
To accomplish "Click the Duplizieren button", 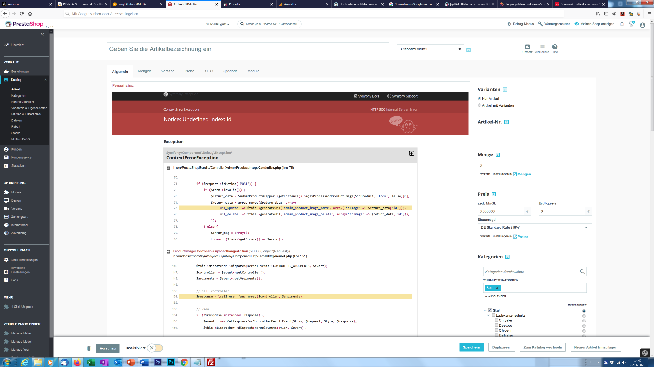I will coord(501,347).
